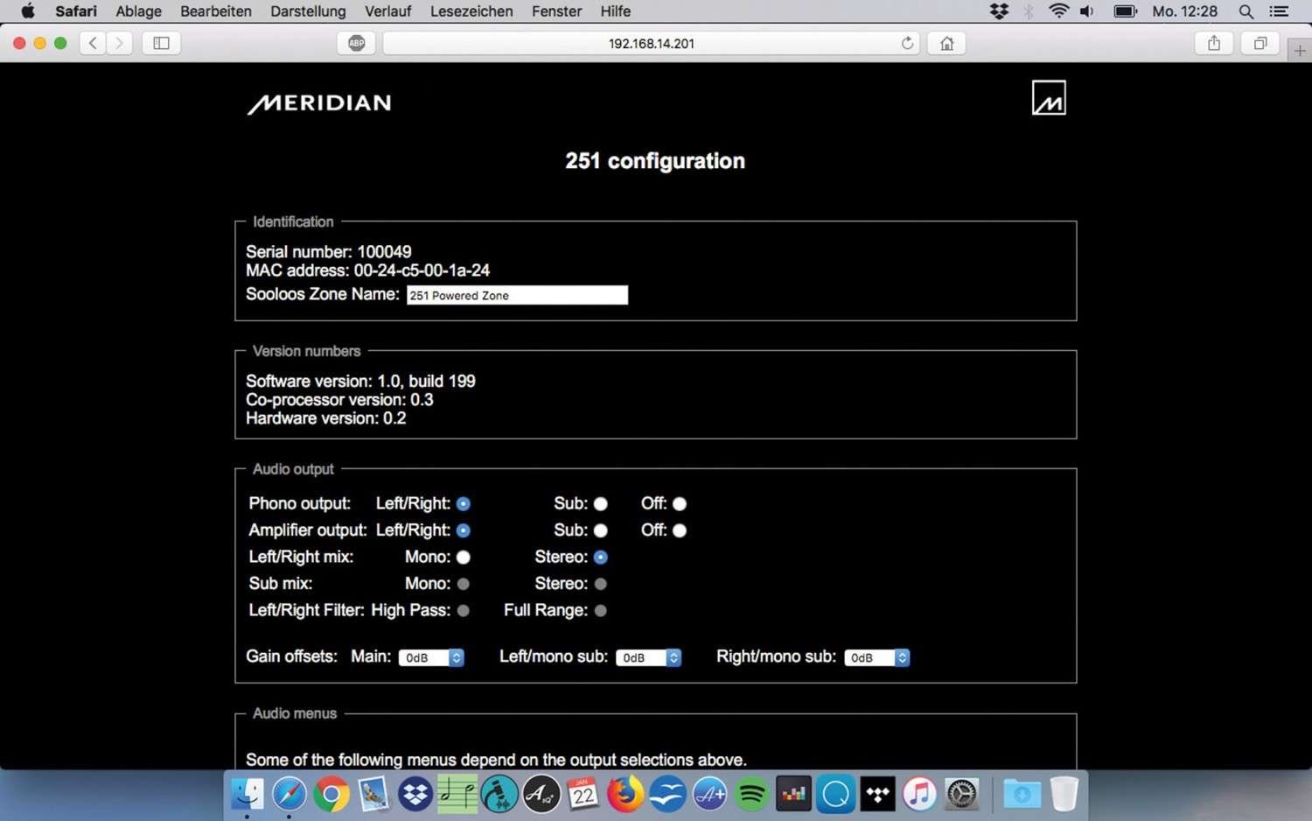Open System Preferences gear in dock
Image resolution: width=1312 pixels, height=821 pixels.
(x=961, y=794)
